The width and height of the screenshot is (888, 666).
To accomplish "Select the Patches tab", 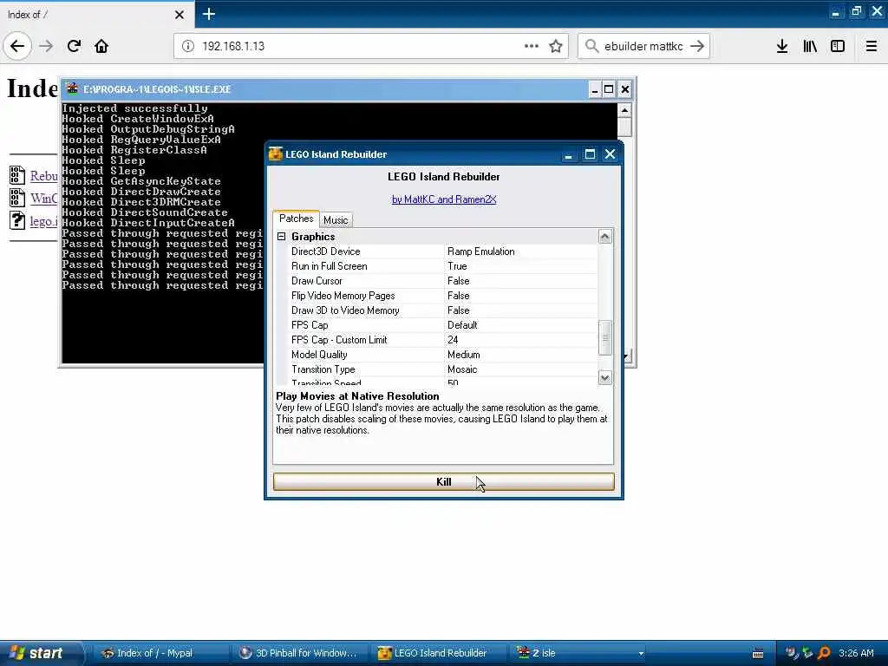I will tap(296, 219).
